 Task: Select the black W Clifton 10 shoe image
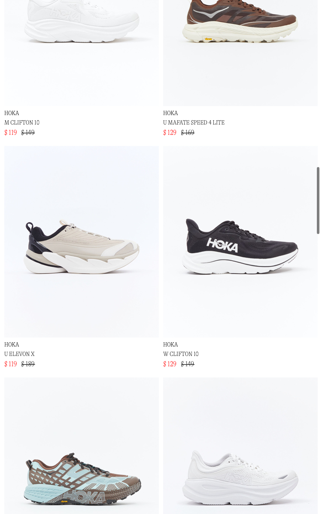click(240, 242)
